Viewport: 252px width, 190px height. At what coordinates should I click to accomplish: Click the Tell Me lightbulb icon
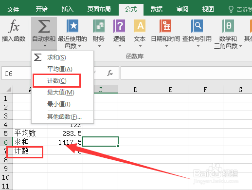click(x=231, y=9)
